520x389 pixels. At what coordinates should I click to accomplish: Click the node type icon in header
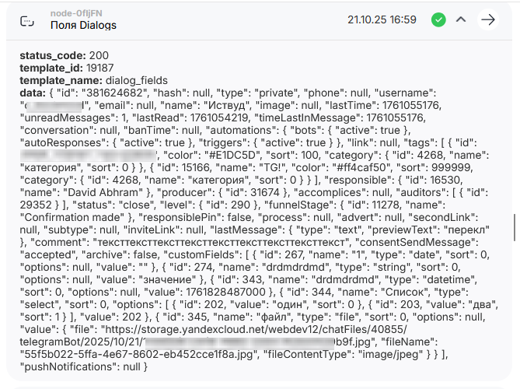27,20
